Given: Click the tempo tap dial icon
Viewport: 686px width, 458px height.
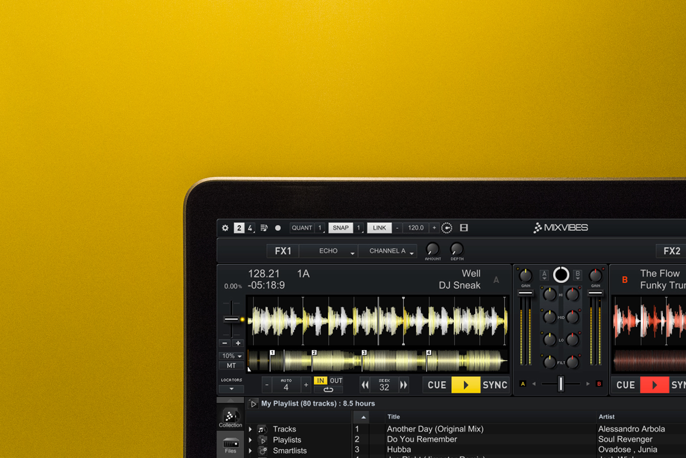Looking at the screenshot, I should (x=447, y=228).
